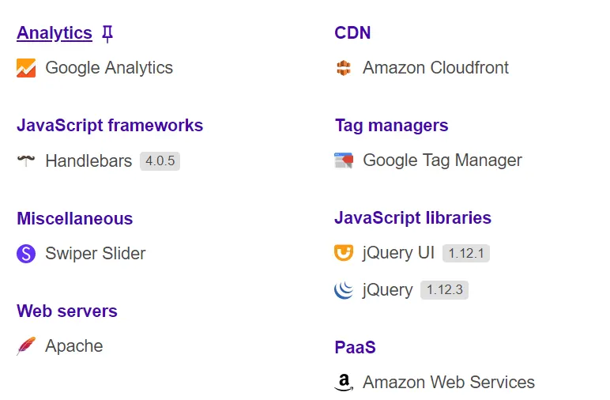Toggle the pin next to Analytics
Screen dimensions: 610x400
[x=108, y=32]
